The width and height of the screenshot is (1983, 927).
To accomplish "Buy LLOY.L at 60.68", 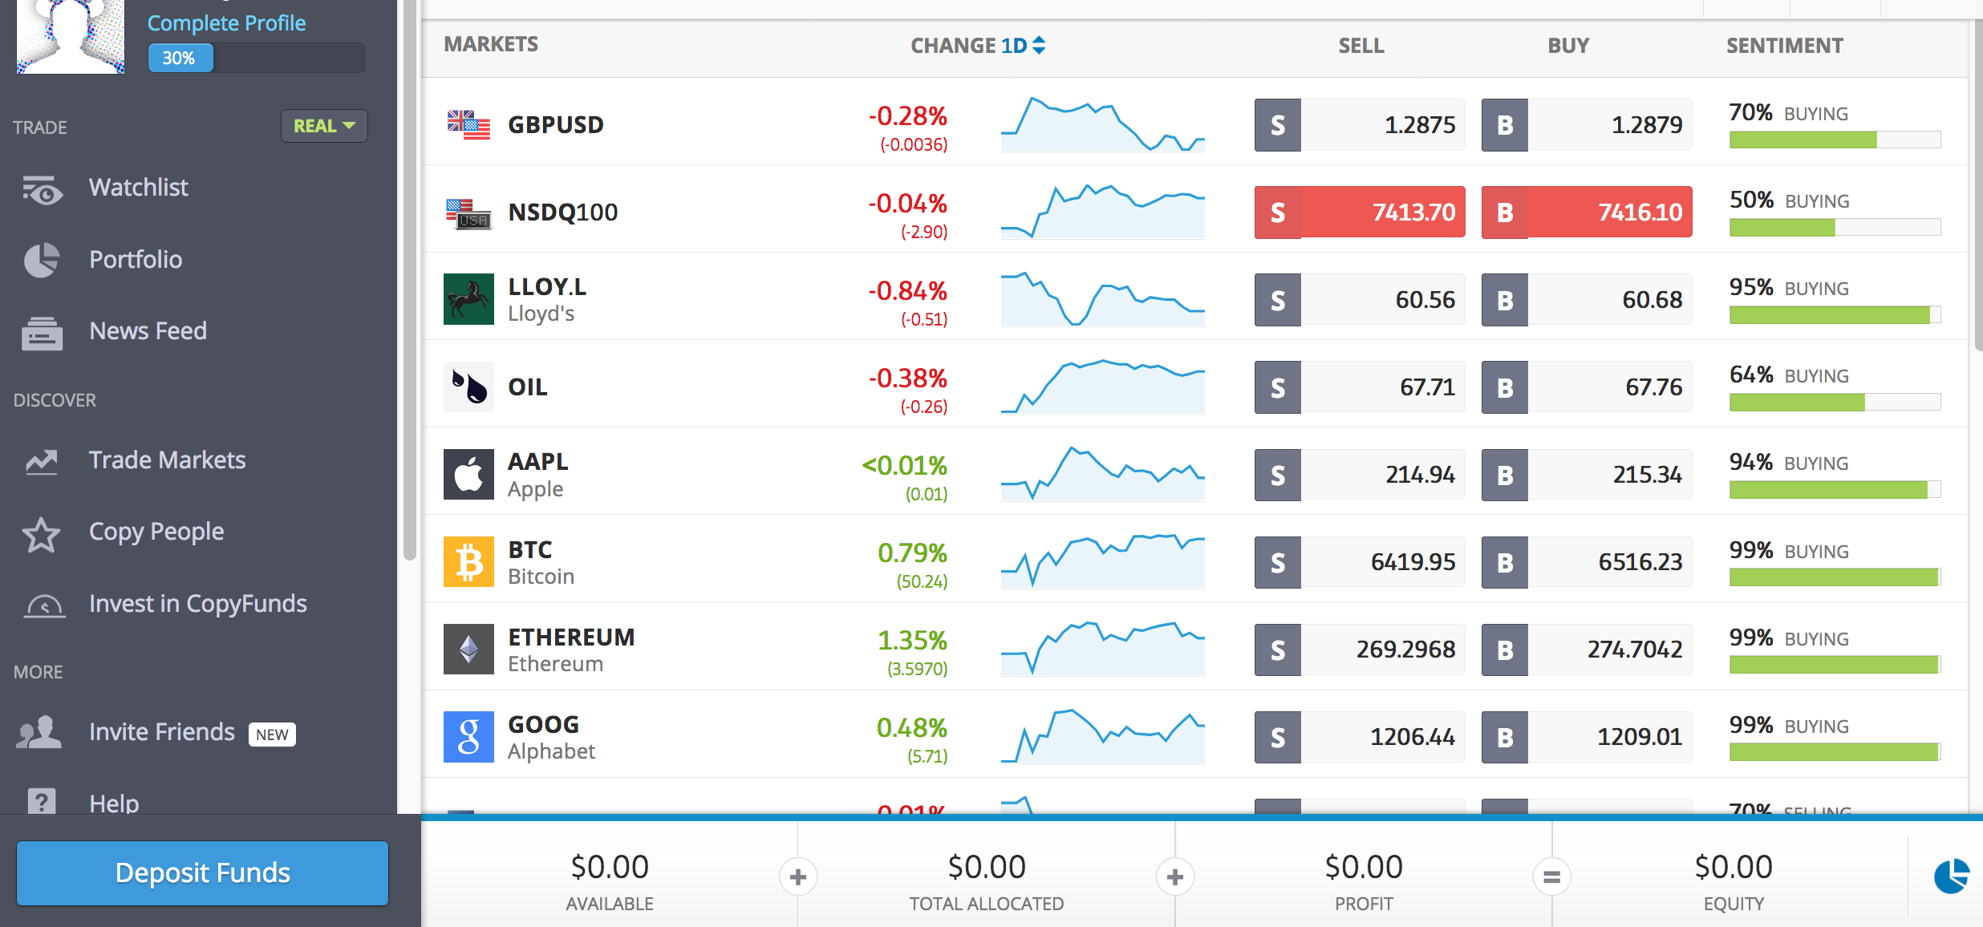I will pyautogui.click(x=1587, y=300).
